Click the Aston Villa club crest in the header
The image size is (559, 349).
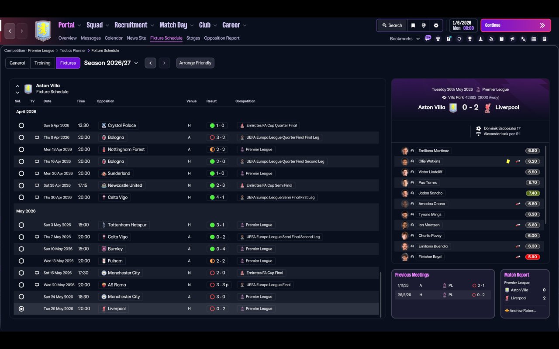click(x=43, y=31)
